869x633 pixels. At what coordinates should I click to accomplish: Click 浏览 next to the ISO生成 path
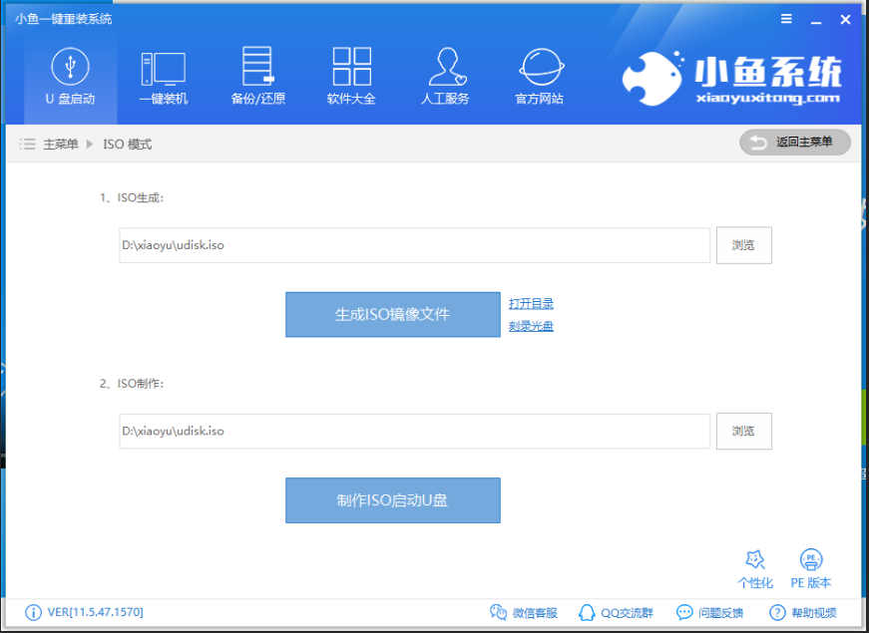pos(743,245)
